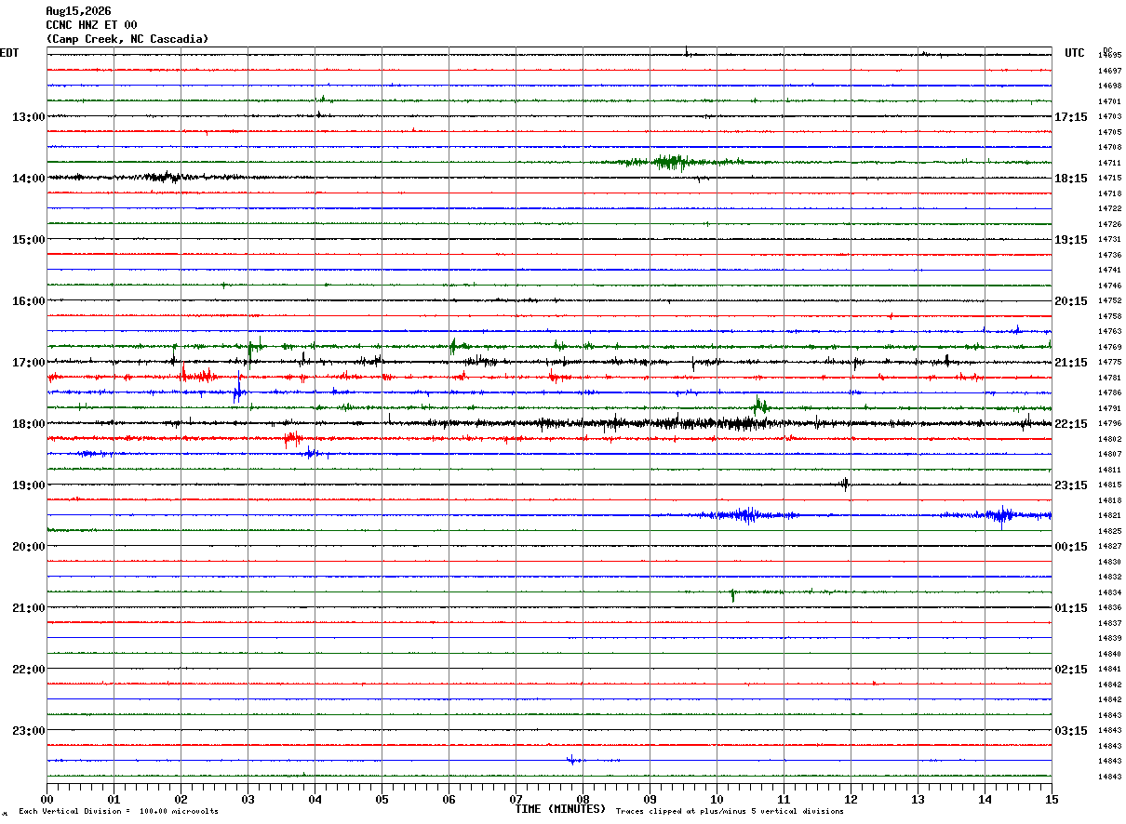Click the blue burst near minute 14 below 23:15
The width and height of the screenshot is (1126, 824).
tap(1002, 515)
